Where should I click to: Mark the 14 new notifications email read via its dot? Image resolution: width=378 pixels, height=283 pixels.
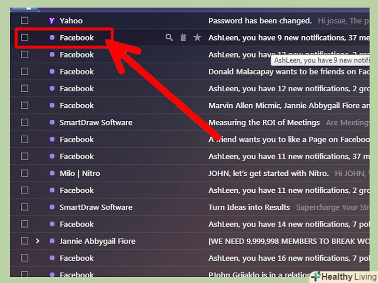click(x=52, y=224)
